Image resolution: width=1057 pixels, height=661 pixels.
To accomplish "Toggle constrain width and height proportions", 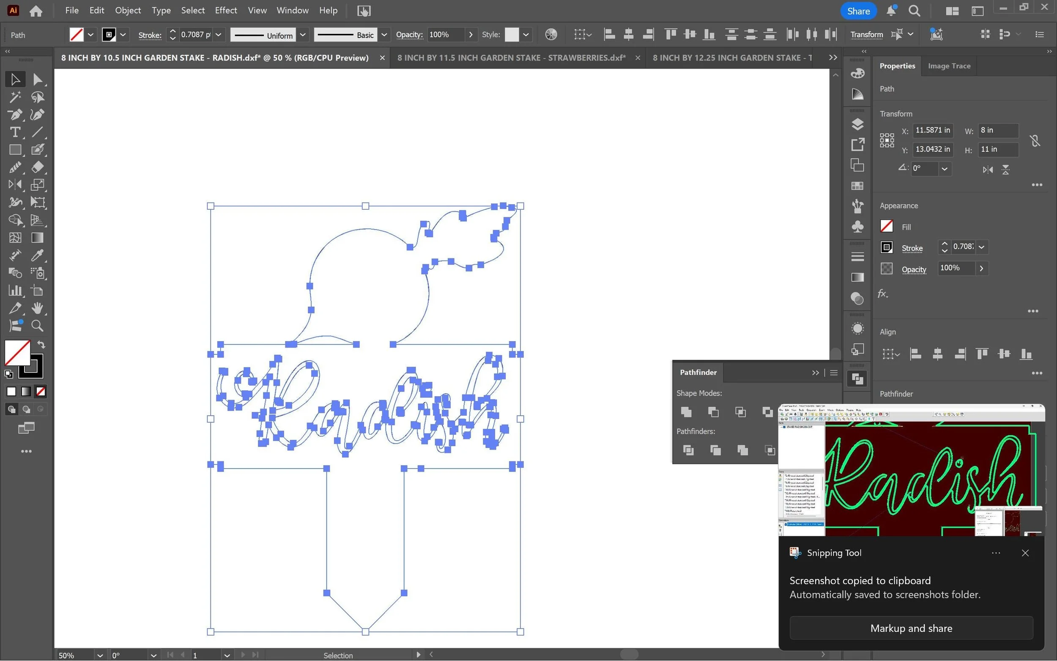I will pyautogui.click(x=1035, y=141).
